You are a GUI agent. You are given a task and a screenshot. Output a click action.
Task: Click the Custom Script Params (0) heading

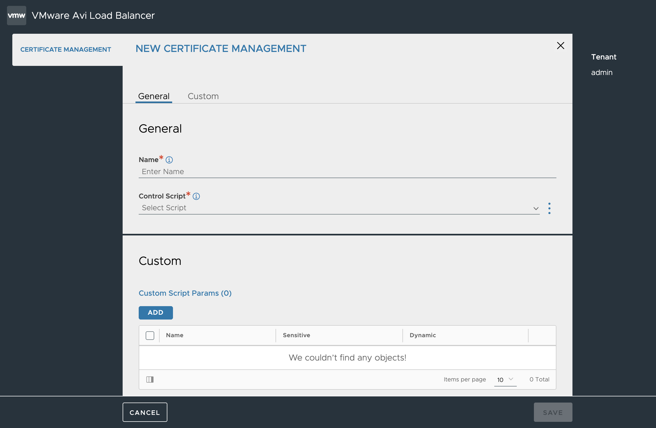[185, 293]
